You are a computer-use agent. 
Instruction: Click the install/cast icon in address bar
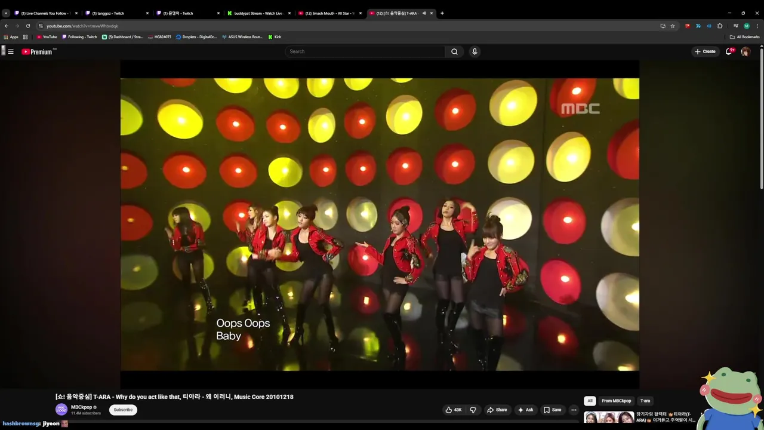point(663,26)
